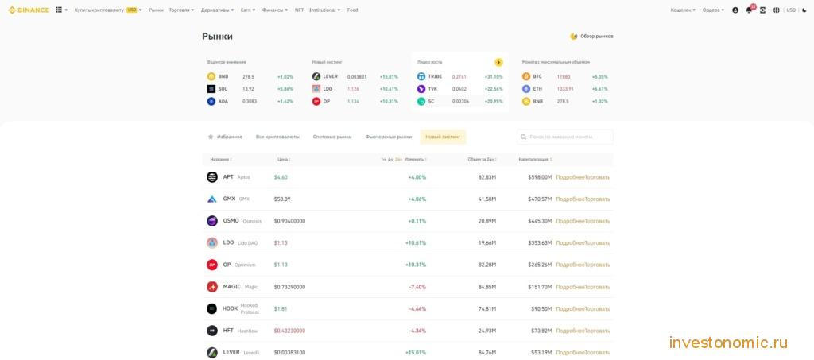The height and width of the screenshot is (360, 814).
Task: Click the OP Optimism icon in table
Action: point(211,265)
